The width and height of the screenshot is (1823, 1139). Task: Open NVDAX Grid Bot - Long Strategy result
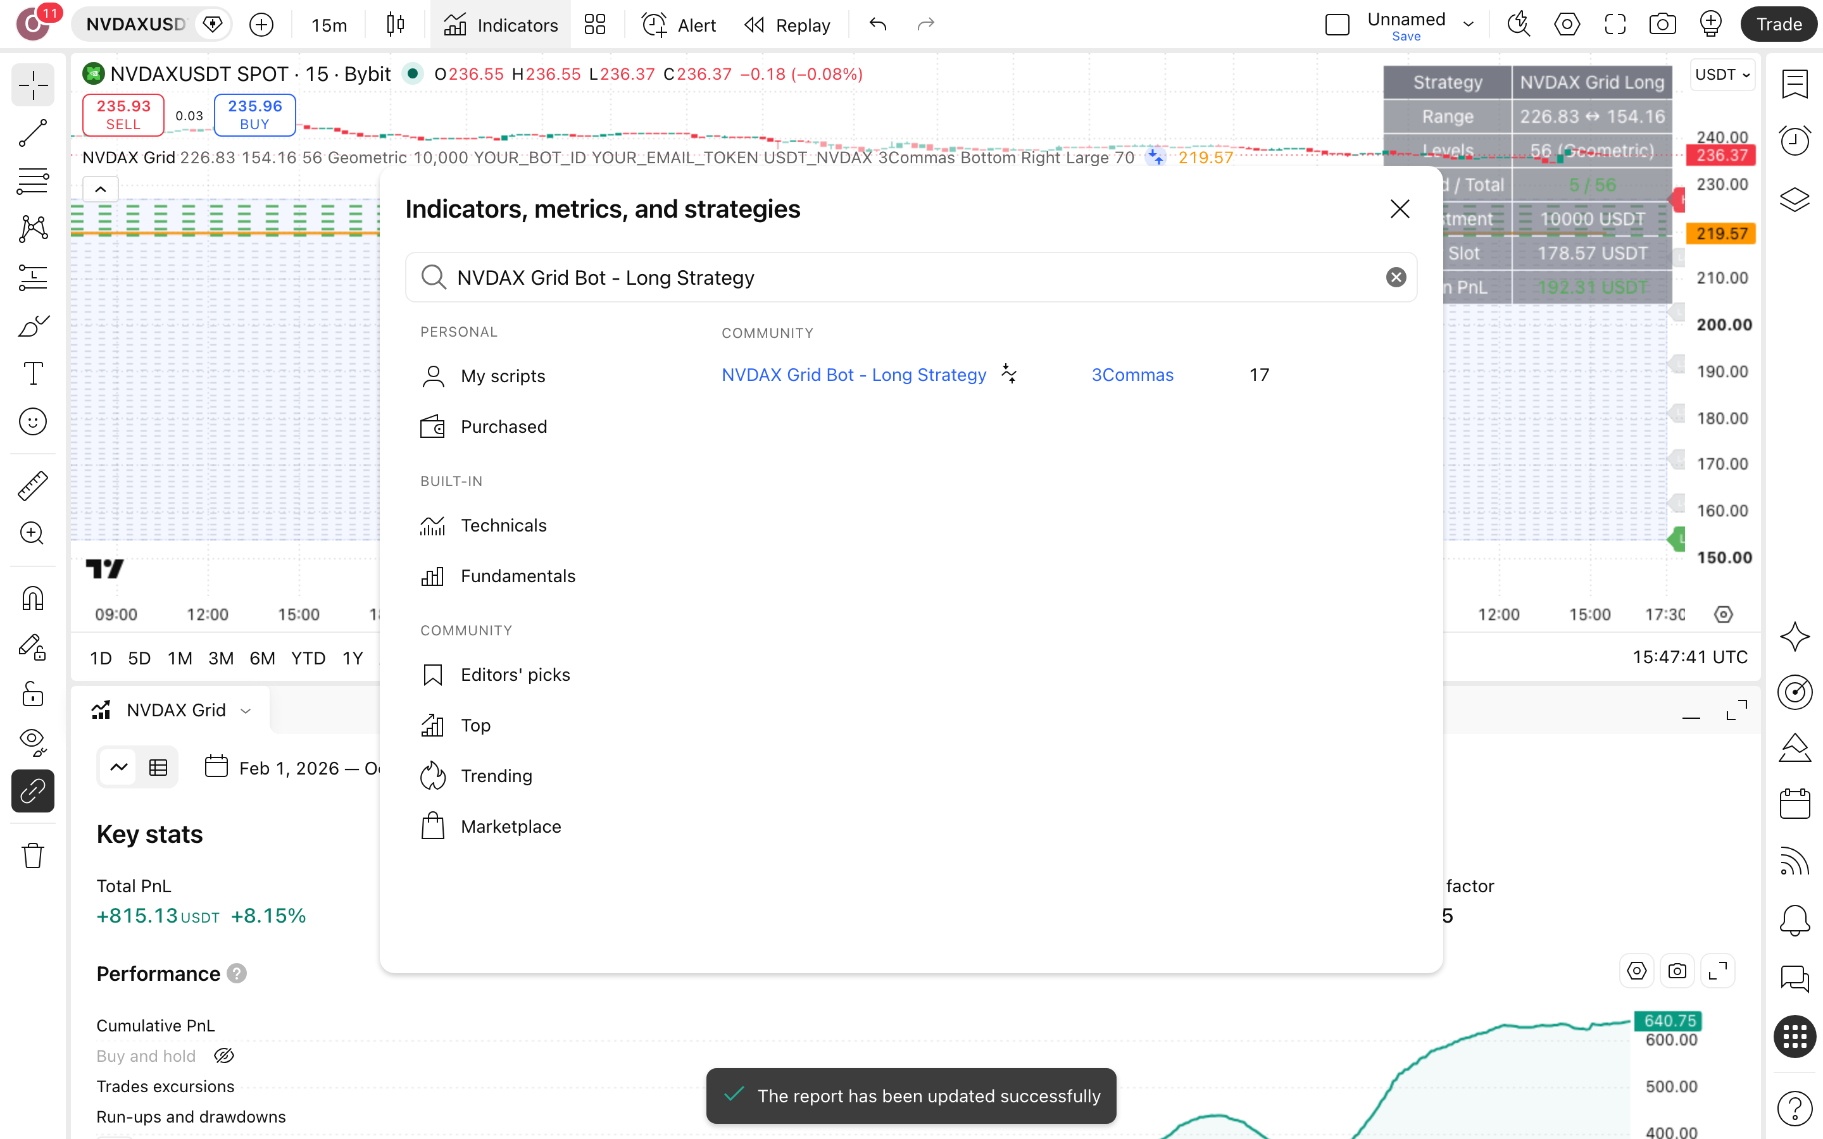(x=853, y=375)
